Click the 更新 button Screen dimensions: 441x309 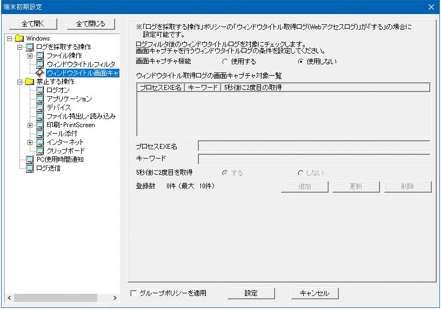click(356, 187)
